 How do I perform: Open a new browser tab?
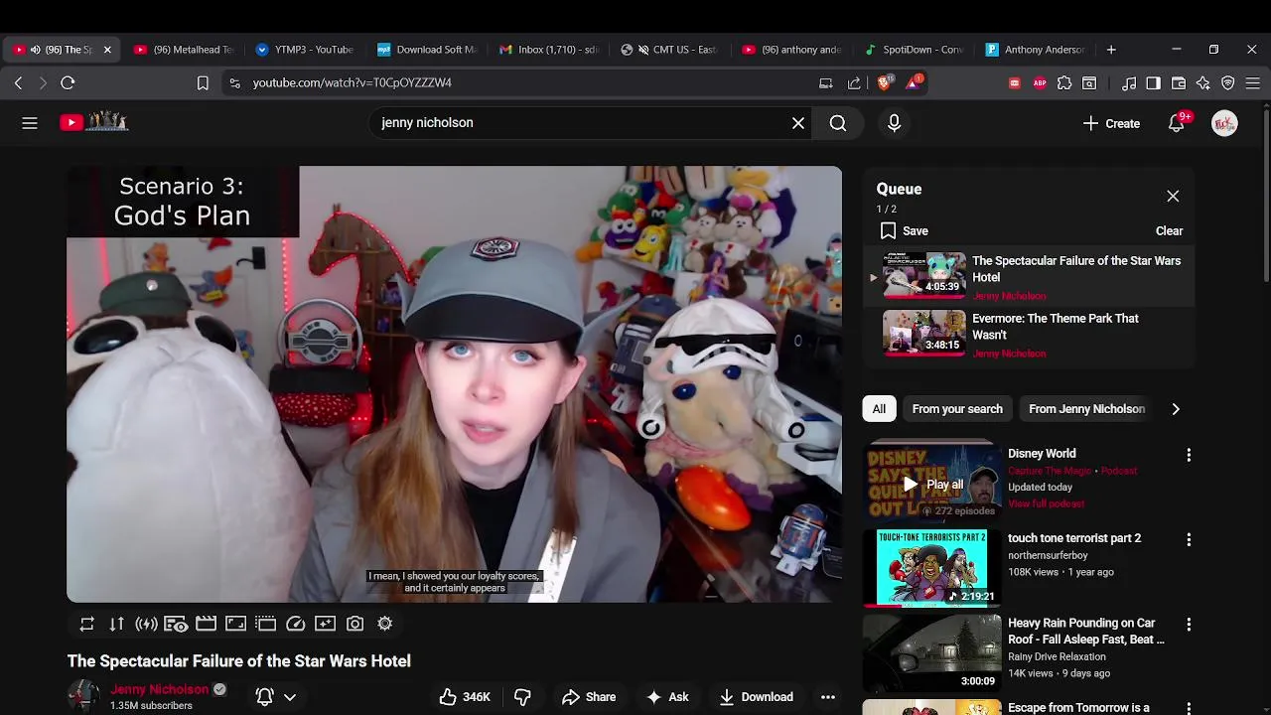pyautogui.click(x=1111, y=50)
